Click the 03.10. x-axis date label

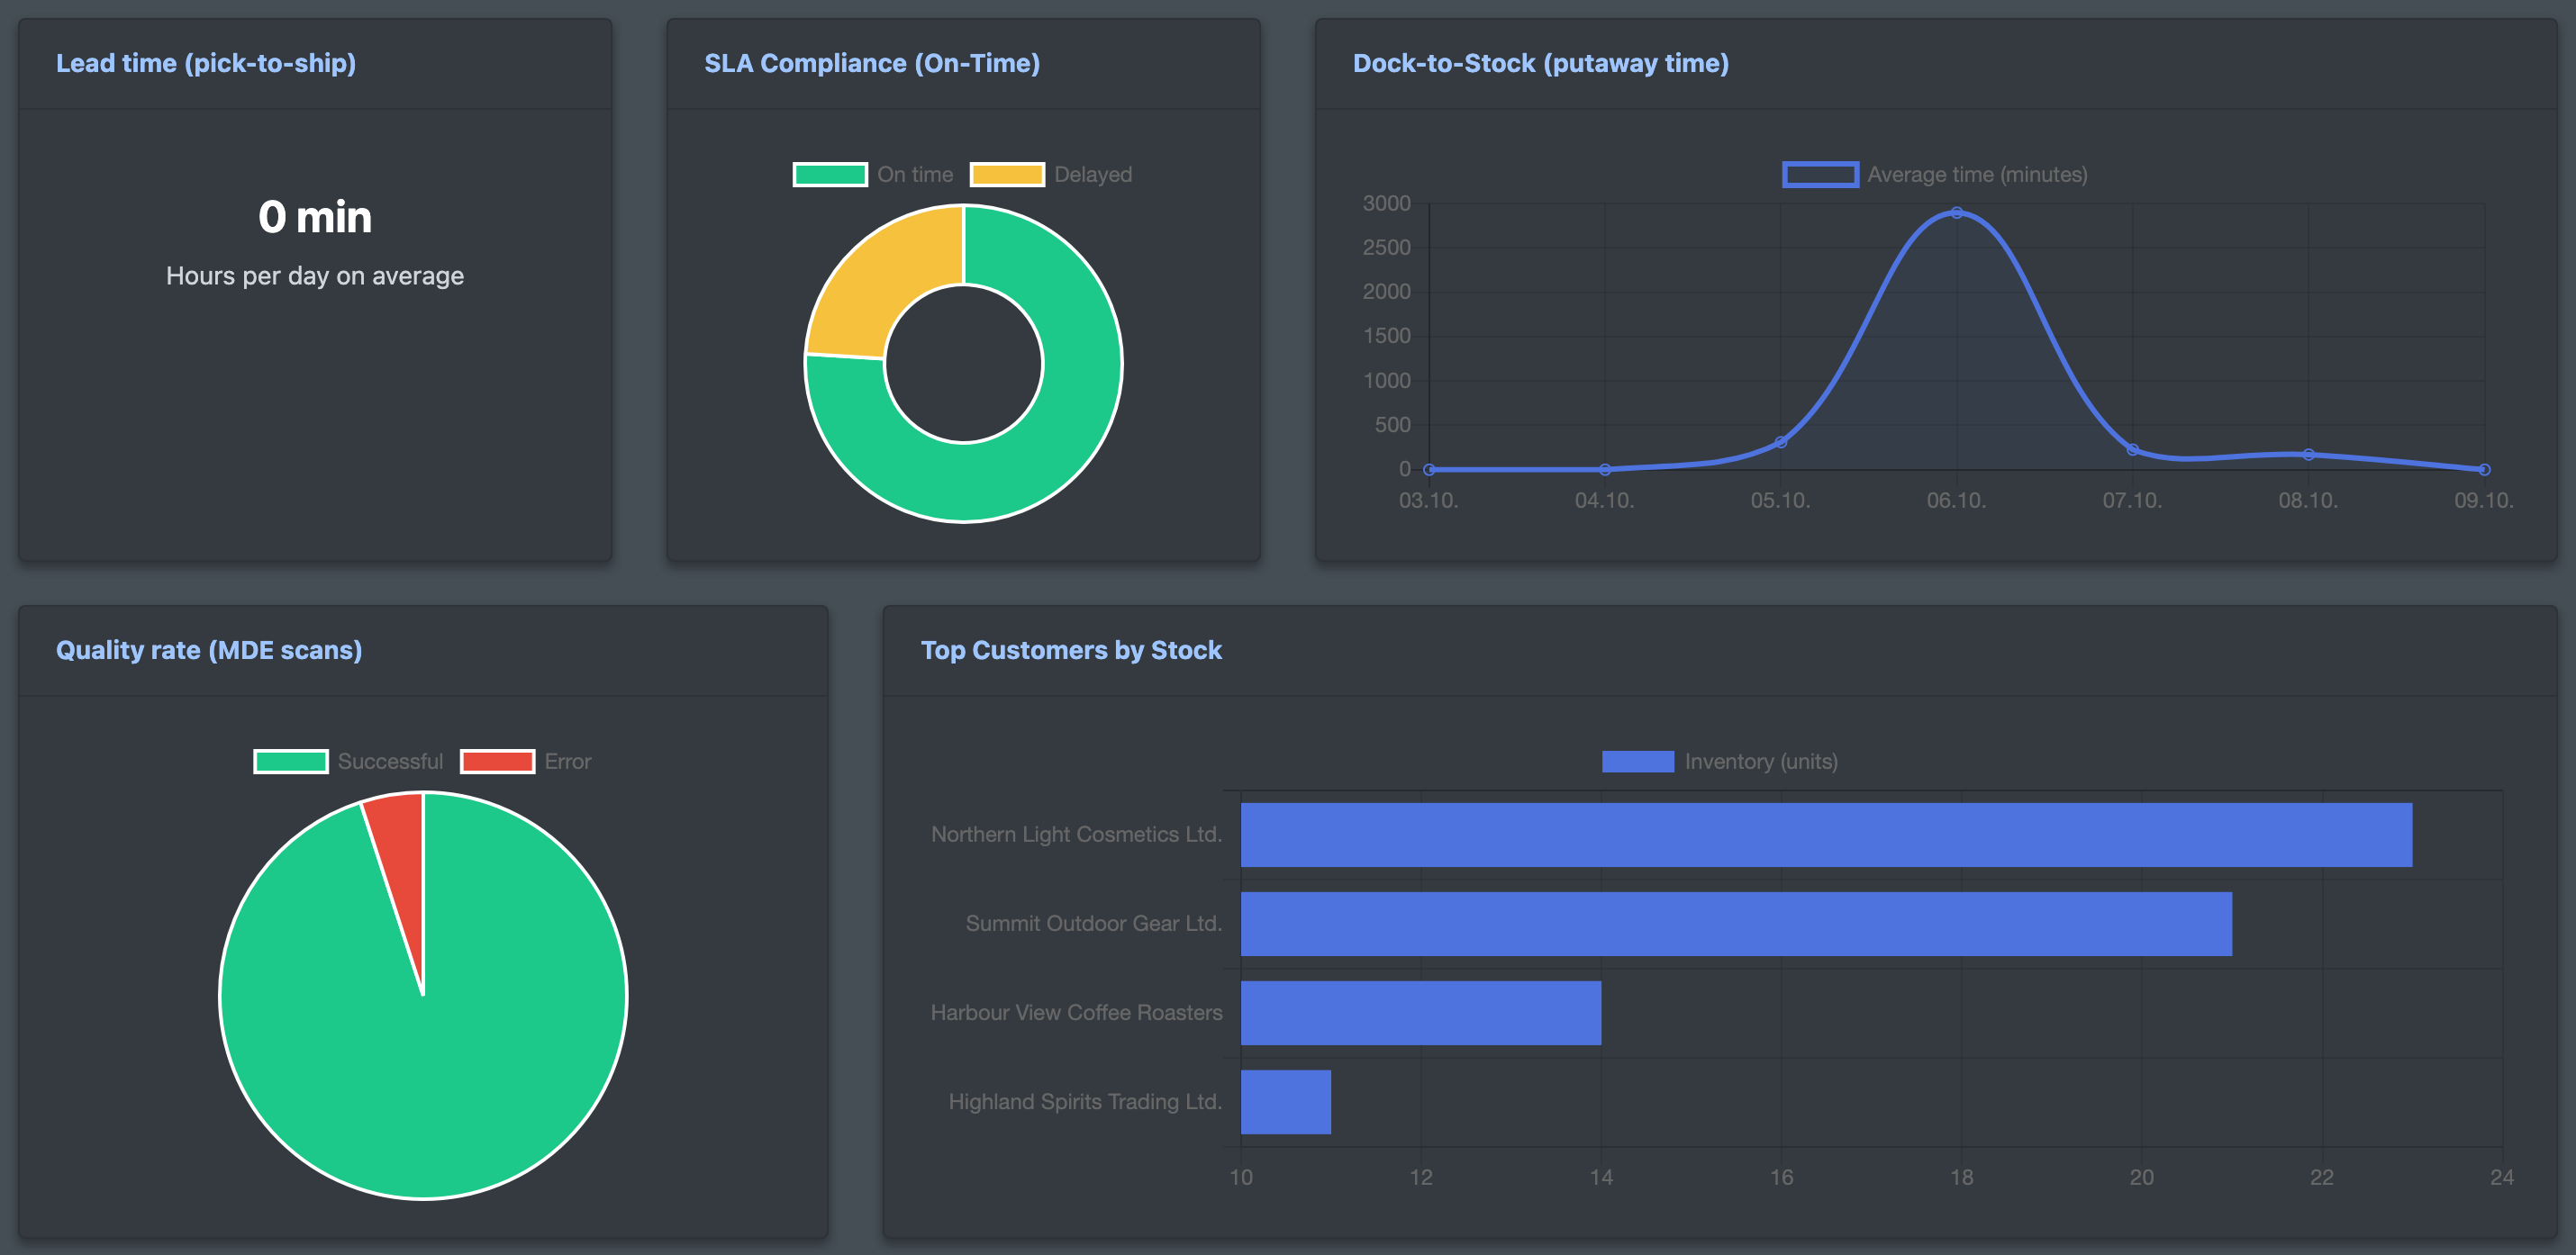click(x=1428, y=501)
